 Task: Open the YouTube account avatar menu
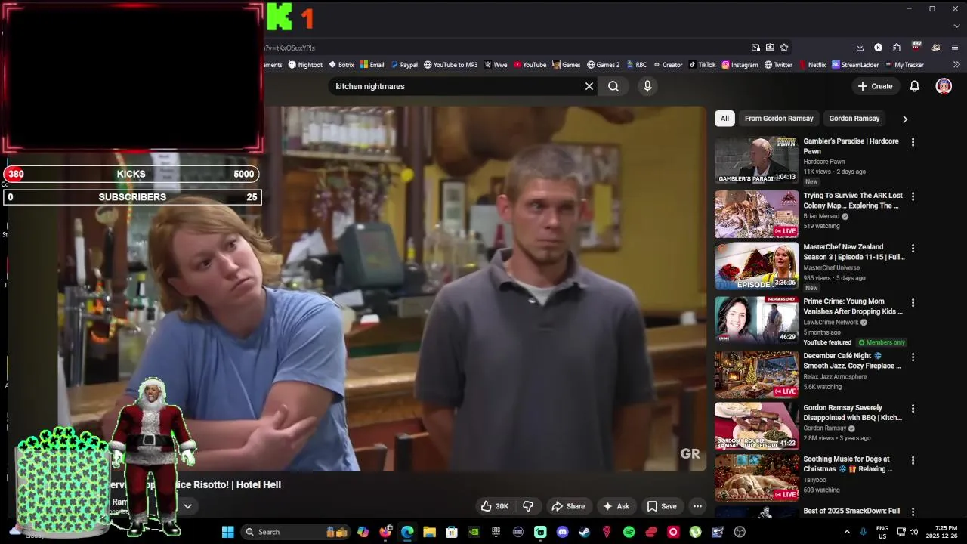[x=944, y=86]
